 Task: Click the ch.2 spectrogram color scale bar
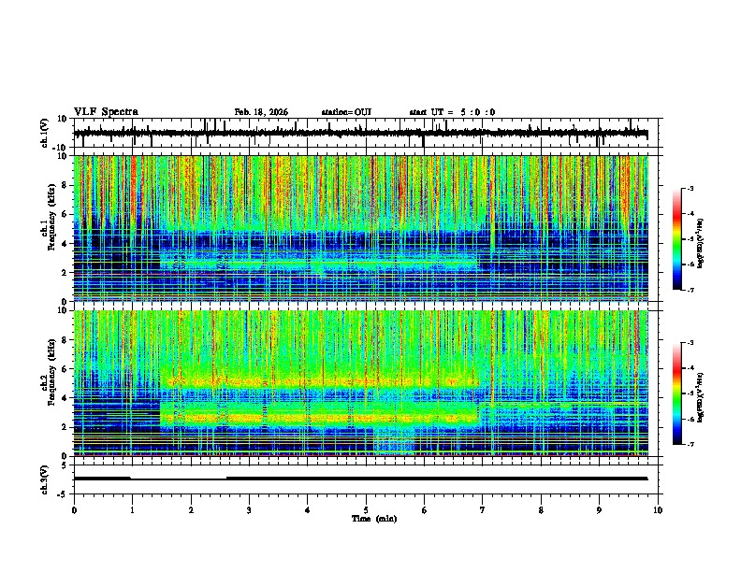(677, 393)
